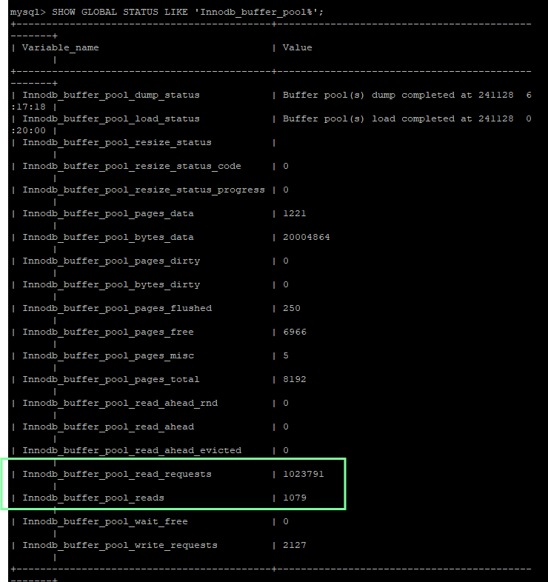Click the highlighted Innodb_buffer_pool_reads value 1079

click(x=294, y=498)
